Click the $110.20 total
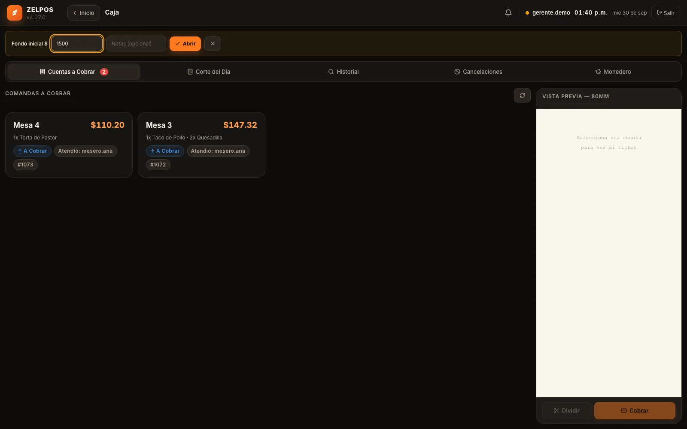This screenshot has width=687, height=429. click(x=107, y=125)
